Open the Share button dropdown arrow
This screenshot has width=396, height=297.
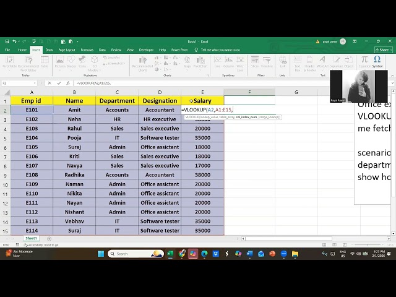(x=391, y=49)
